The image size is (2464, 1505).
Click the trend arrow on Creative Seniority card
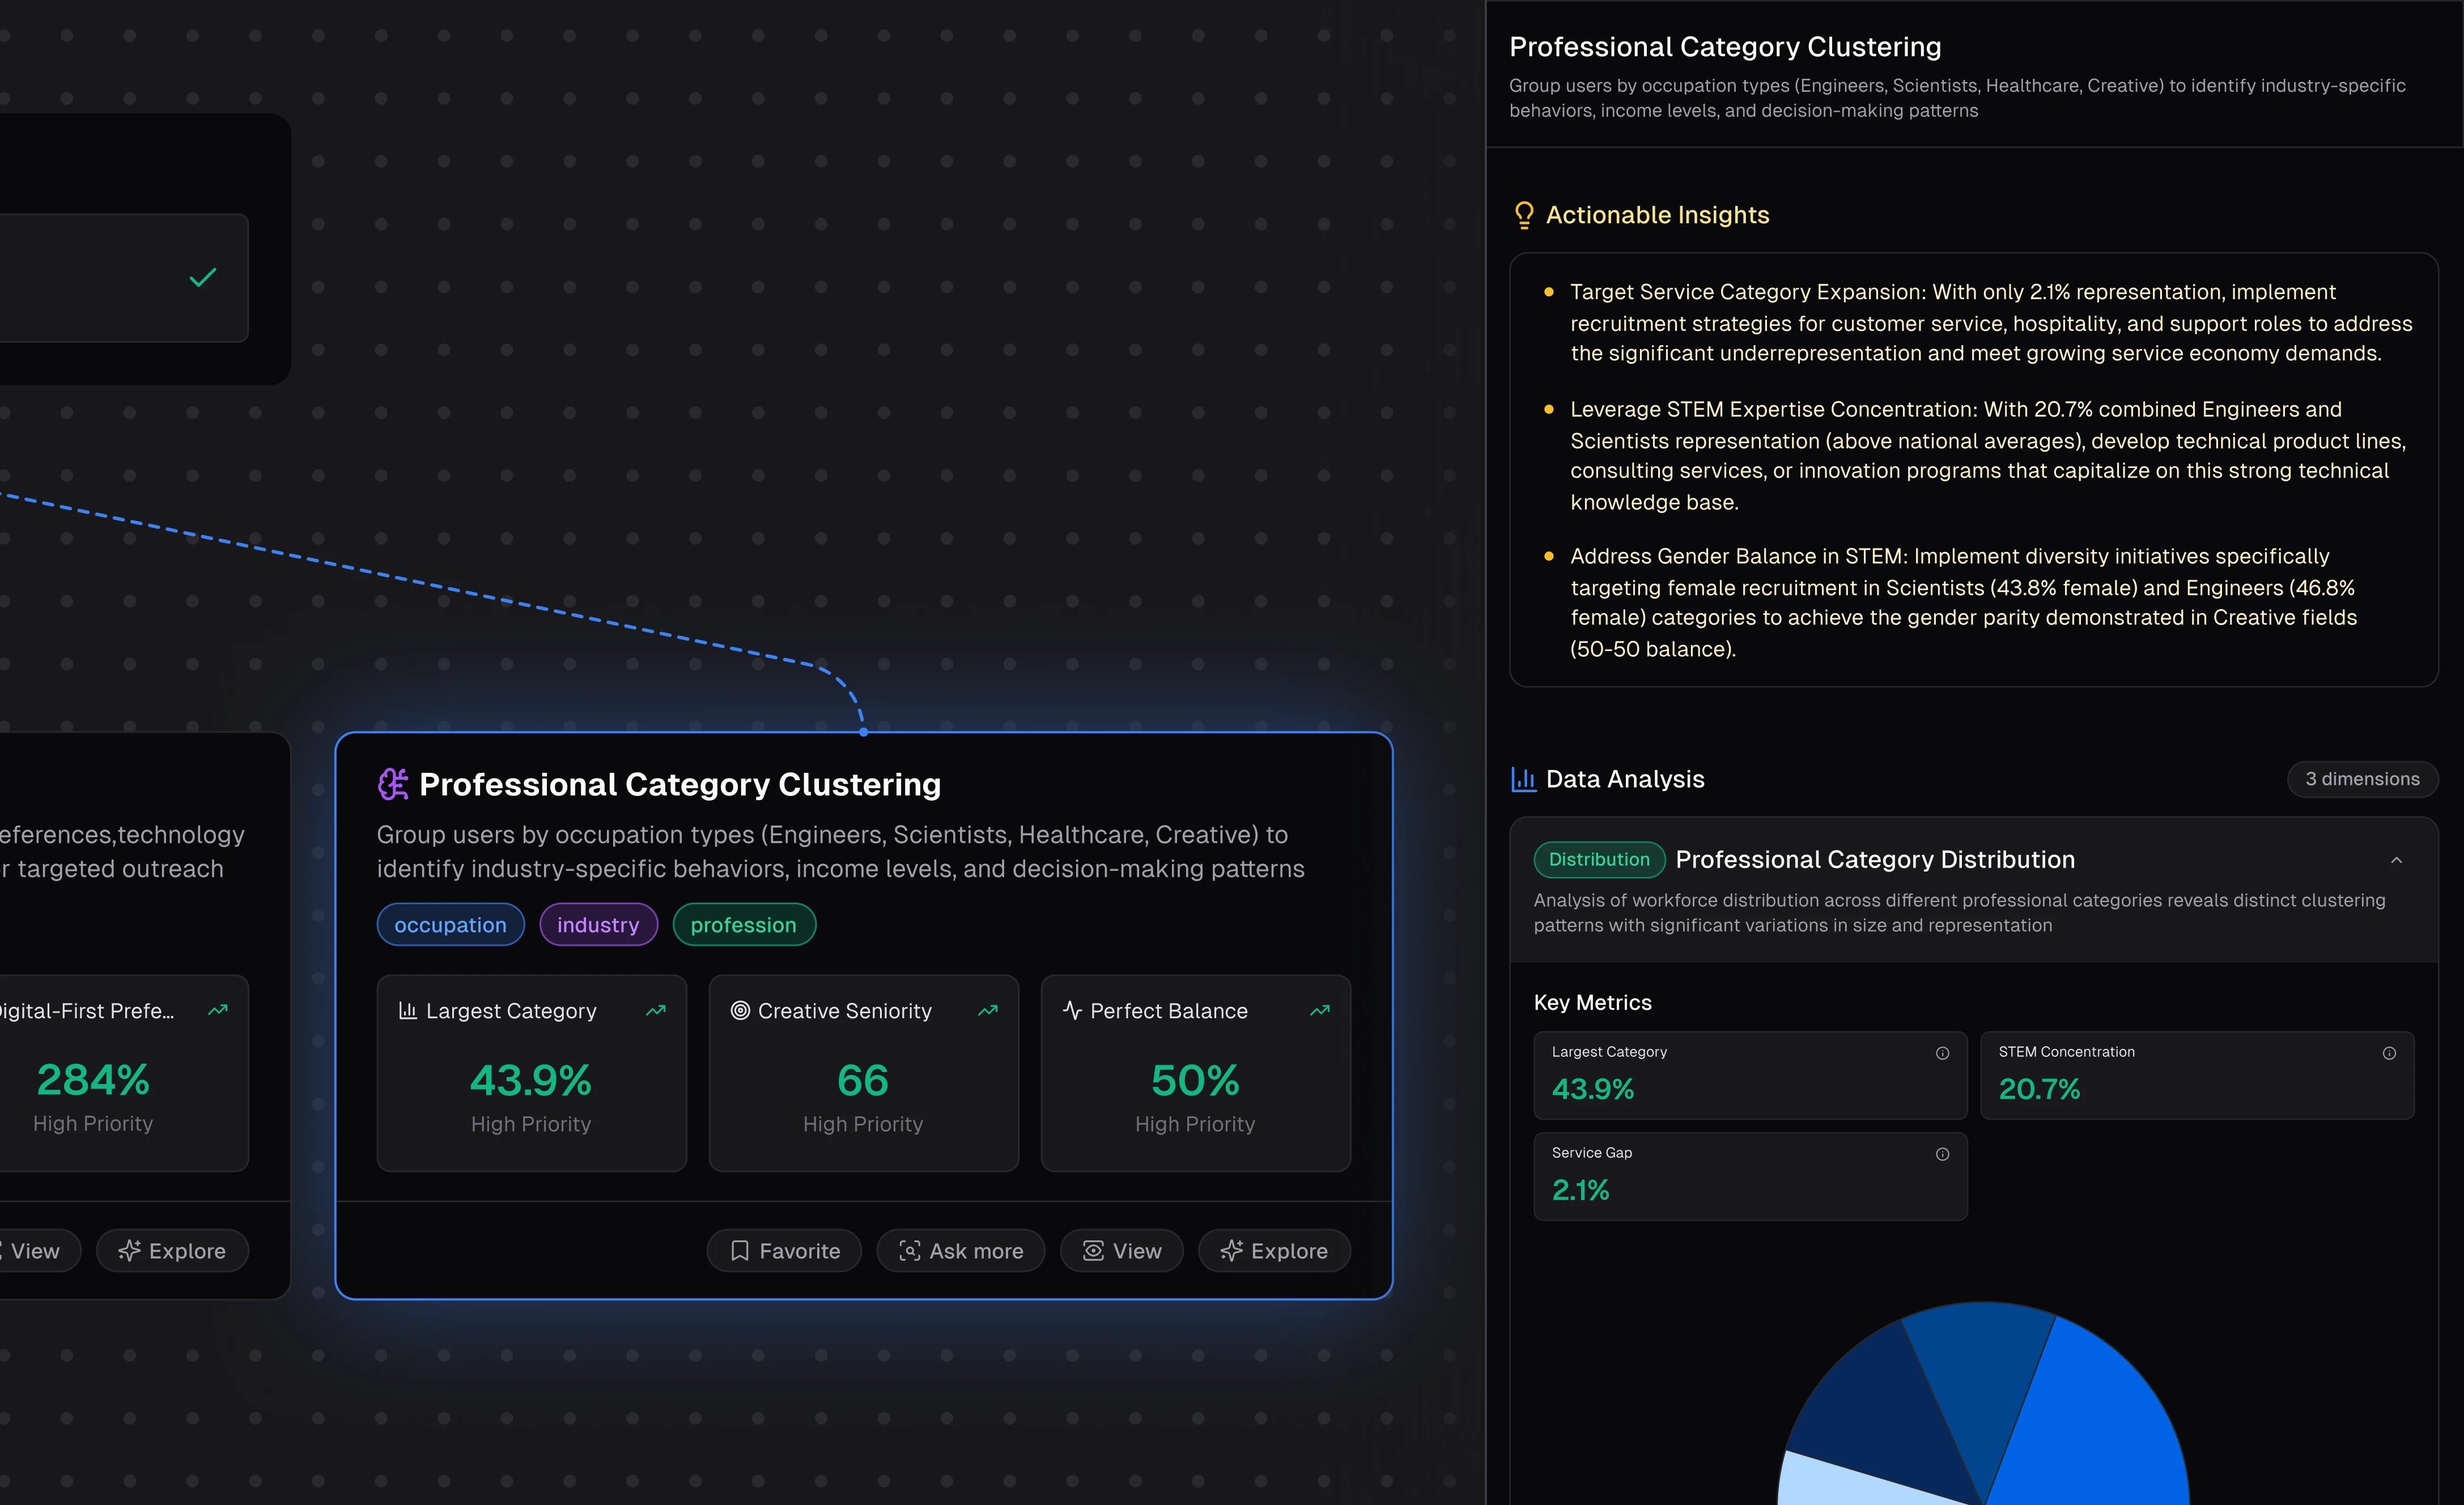988,1011
